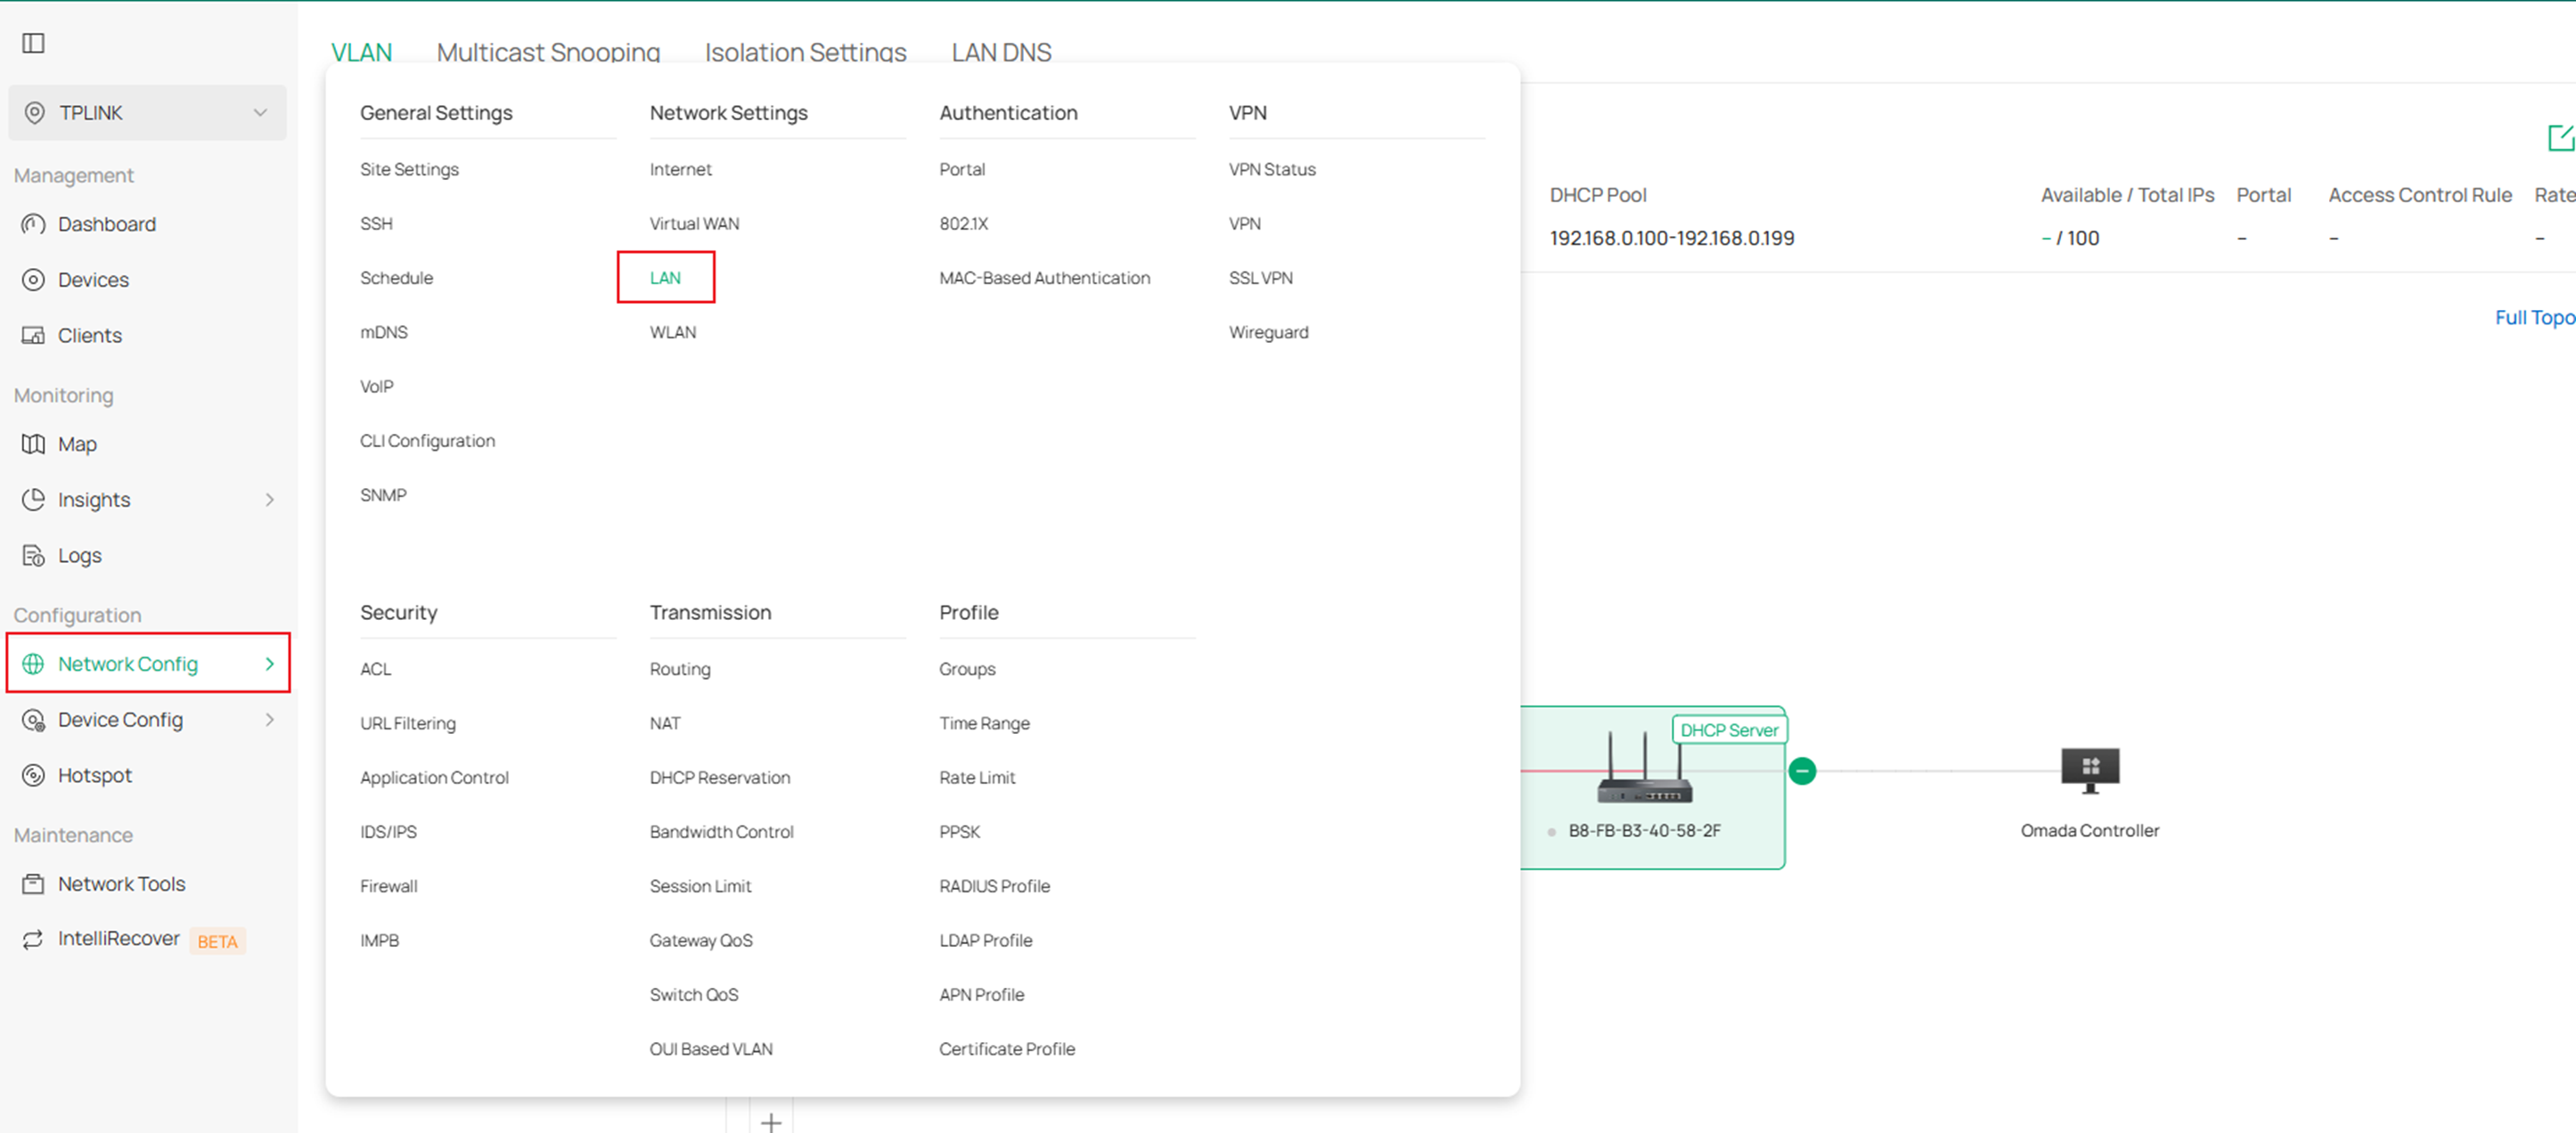Select the Hotspot icon in Configuration
The height and width of the screenshot is (1133, 2576).
[33, 774]
